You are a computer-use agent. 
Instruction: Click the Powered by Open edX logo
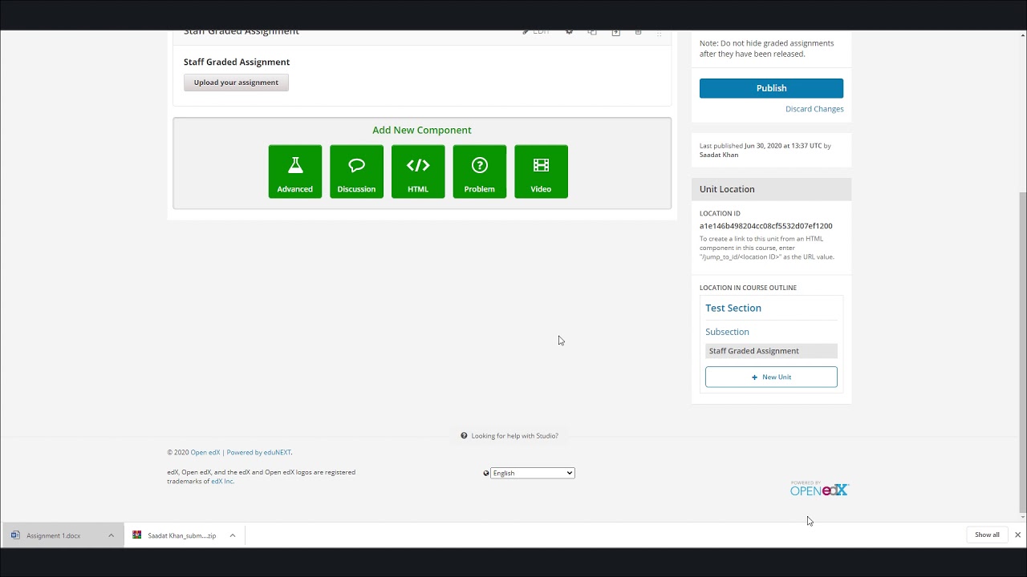click(x=819, y=489)
